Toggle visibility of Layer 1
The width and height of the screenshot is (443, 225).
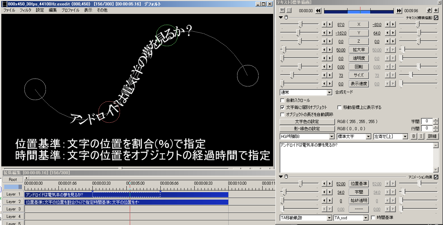13,195
